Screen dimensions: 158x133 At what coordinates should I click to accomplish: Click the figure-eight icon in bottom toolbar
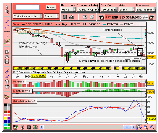[x=22, y=127]
